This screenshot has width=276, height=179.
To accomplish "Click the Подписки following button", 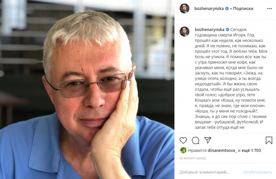I will [243, 8].
